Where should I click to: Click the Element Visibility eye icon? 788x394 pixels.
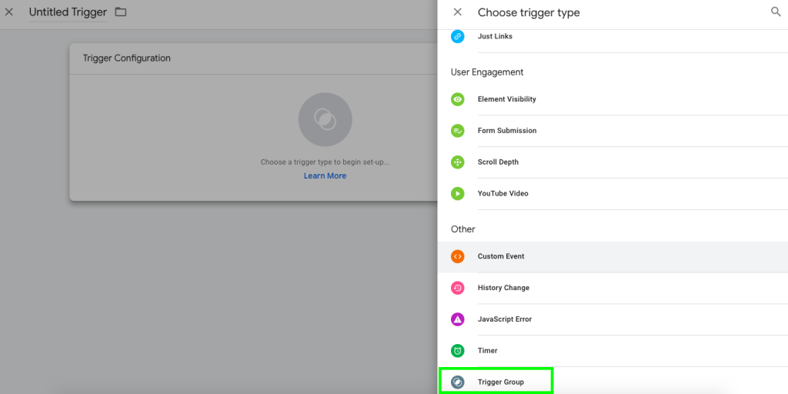click(458, 99)
